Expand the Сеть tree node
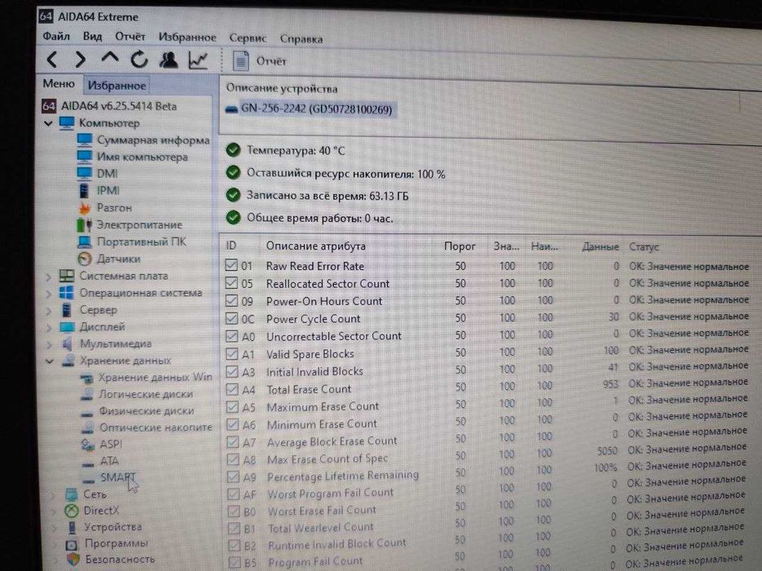This screenshot has height=571, width=762. click(x=52, y=495)
